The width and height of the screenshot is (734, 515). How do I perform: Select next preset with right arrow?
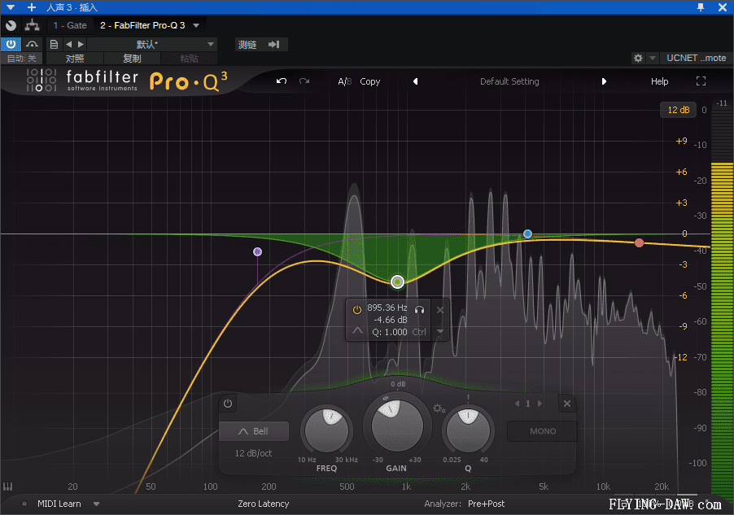(604, 81)
